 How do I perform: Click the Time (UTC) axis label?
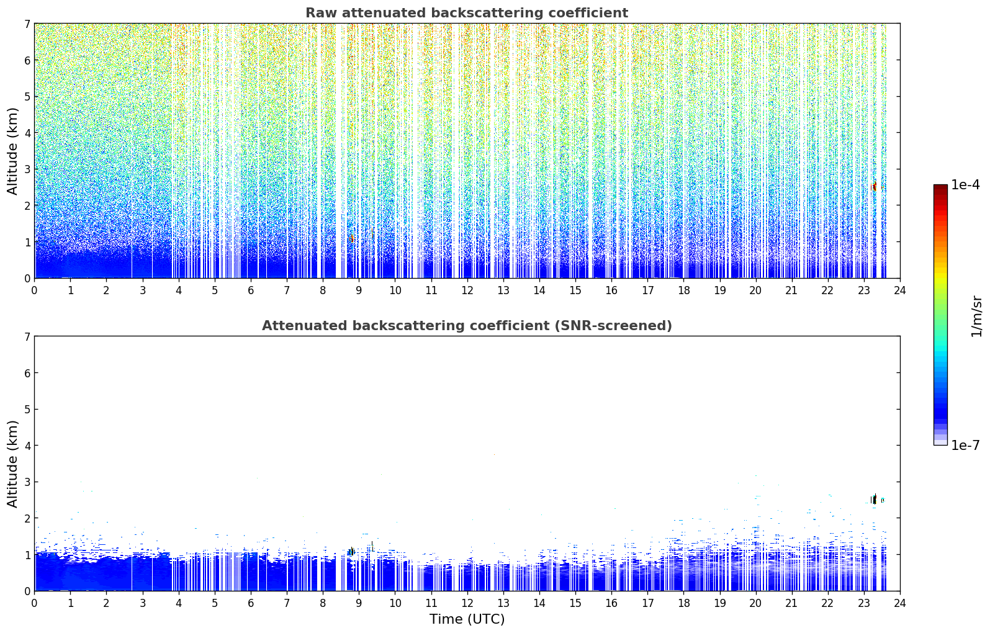click(467, 619)
